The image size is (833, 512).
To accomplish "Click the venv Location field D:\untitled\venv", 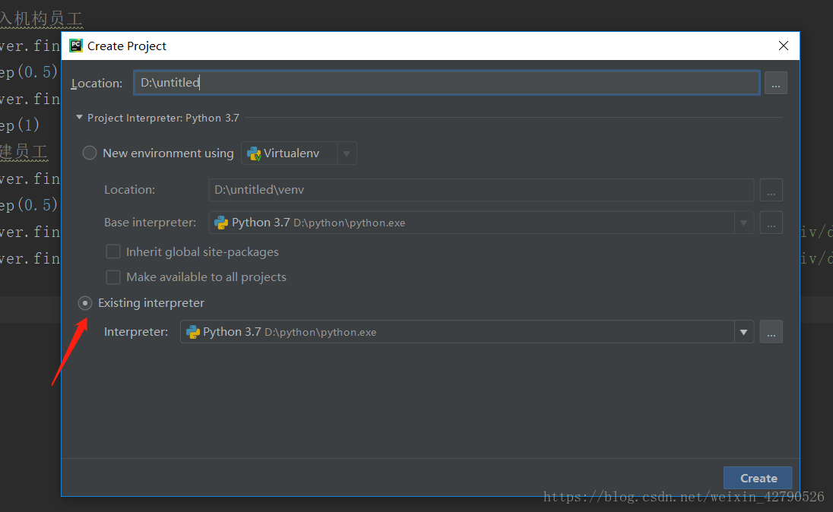I will point(481,190).
